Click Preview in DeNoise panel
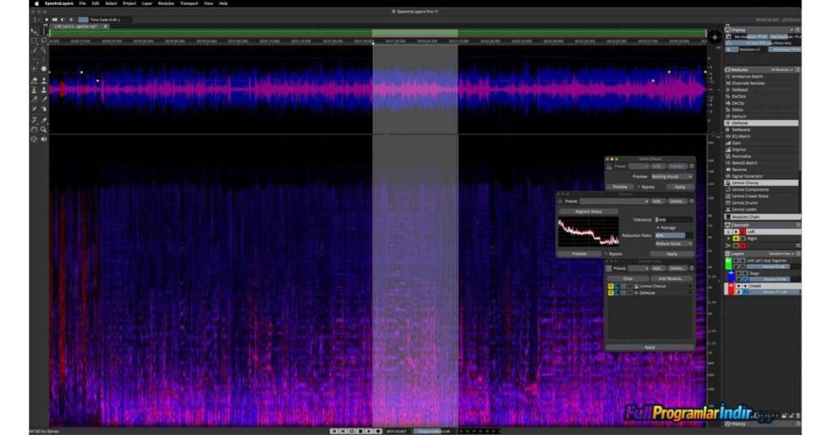This screenshot has width=831, height=435. pos(579,254)
